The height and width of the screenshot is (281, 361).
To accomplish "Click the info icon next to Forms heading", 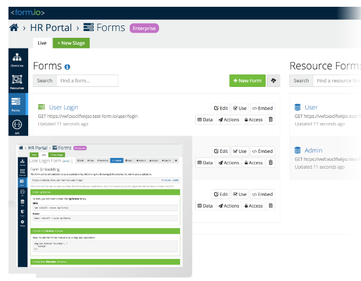I will pyautogui.click(x=67, y=67).
